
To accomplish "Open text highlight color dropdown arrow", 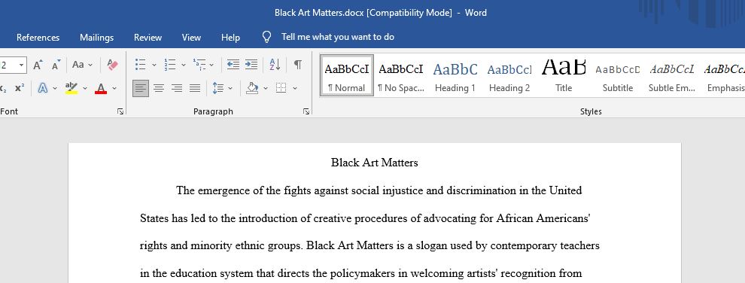I will click(85, 88).
